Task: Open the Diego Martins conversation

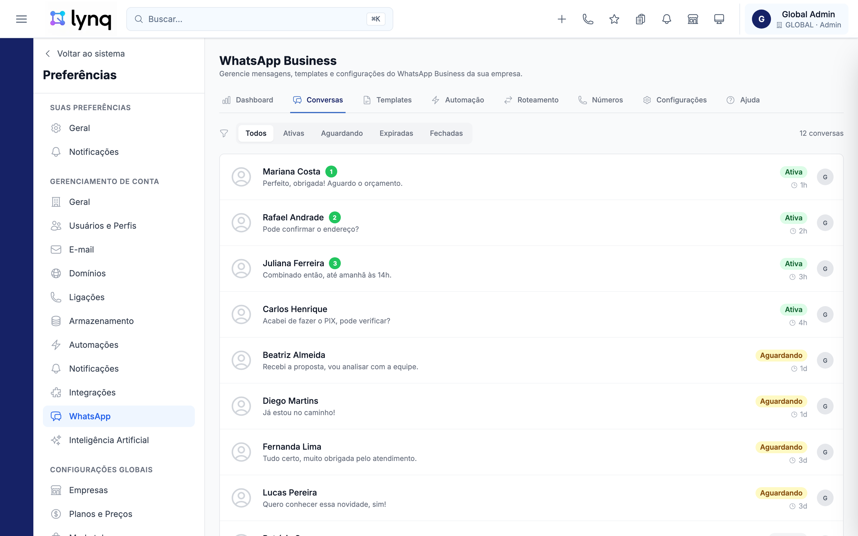Action: click(x=531, y=406)
